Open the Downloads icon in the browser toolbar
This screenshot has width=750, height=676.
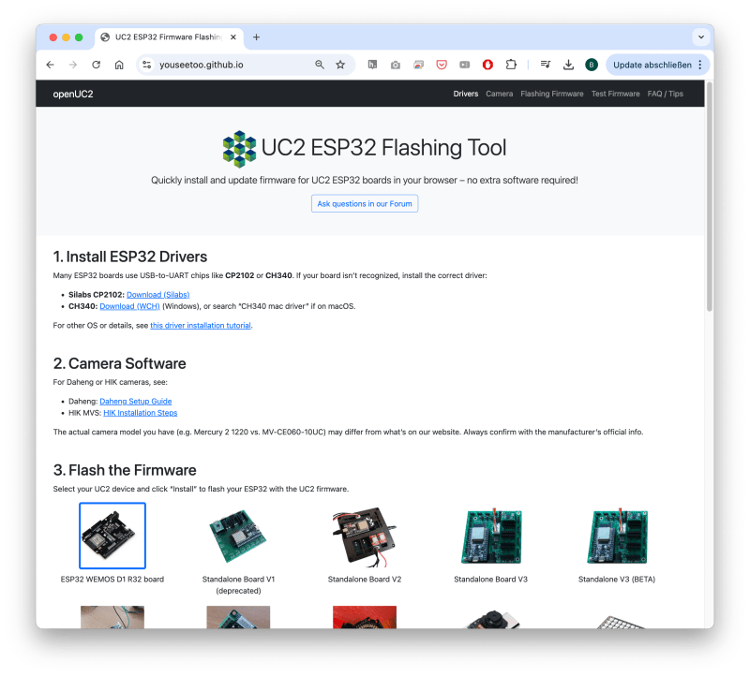coord(569,65)
